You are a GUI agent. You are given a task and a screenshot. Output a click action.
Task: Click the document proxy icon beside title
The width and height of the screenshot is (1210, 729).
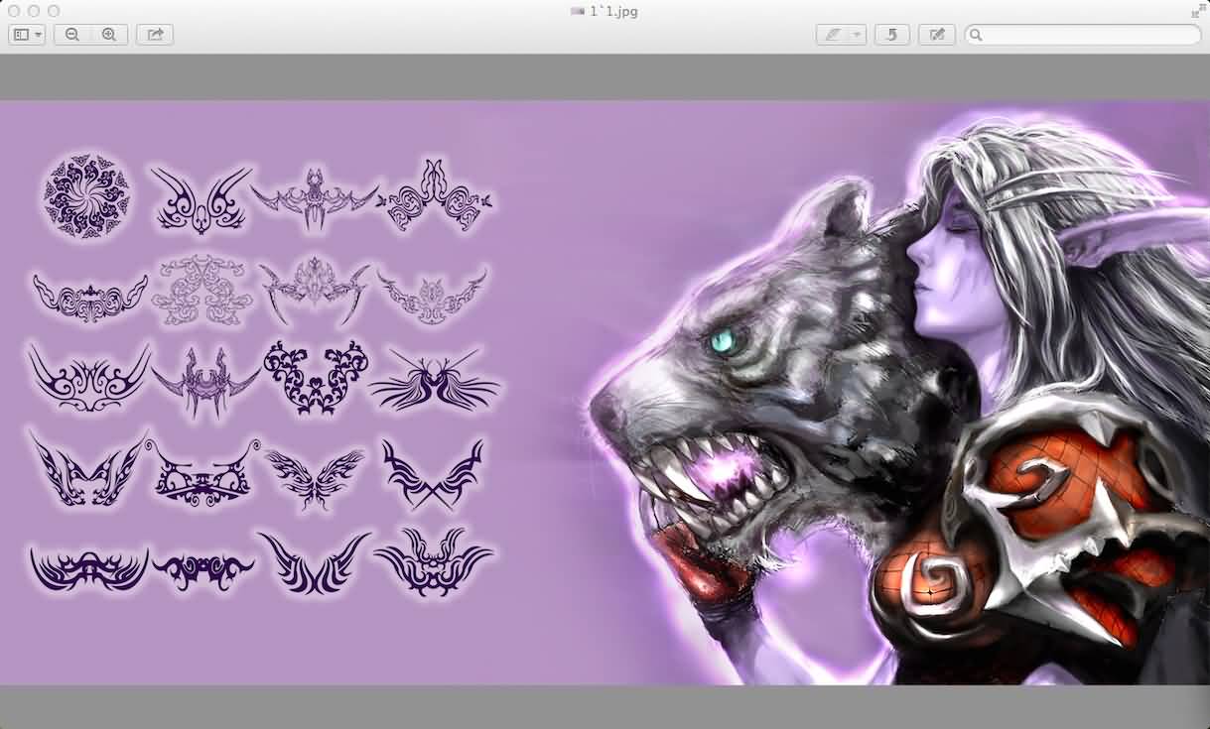578,10
